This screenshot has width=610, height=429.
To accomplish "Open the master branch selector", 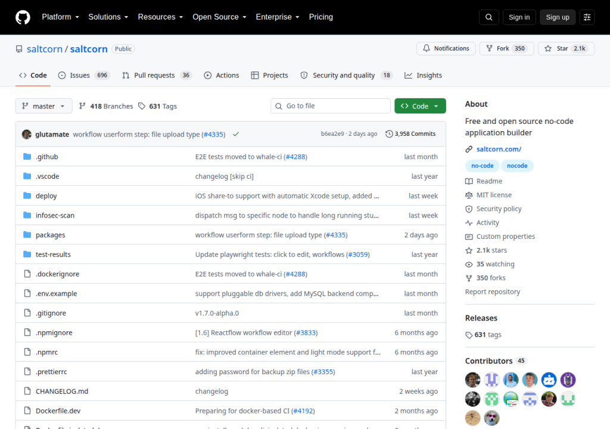I will coord(43,106).
